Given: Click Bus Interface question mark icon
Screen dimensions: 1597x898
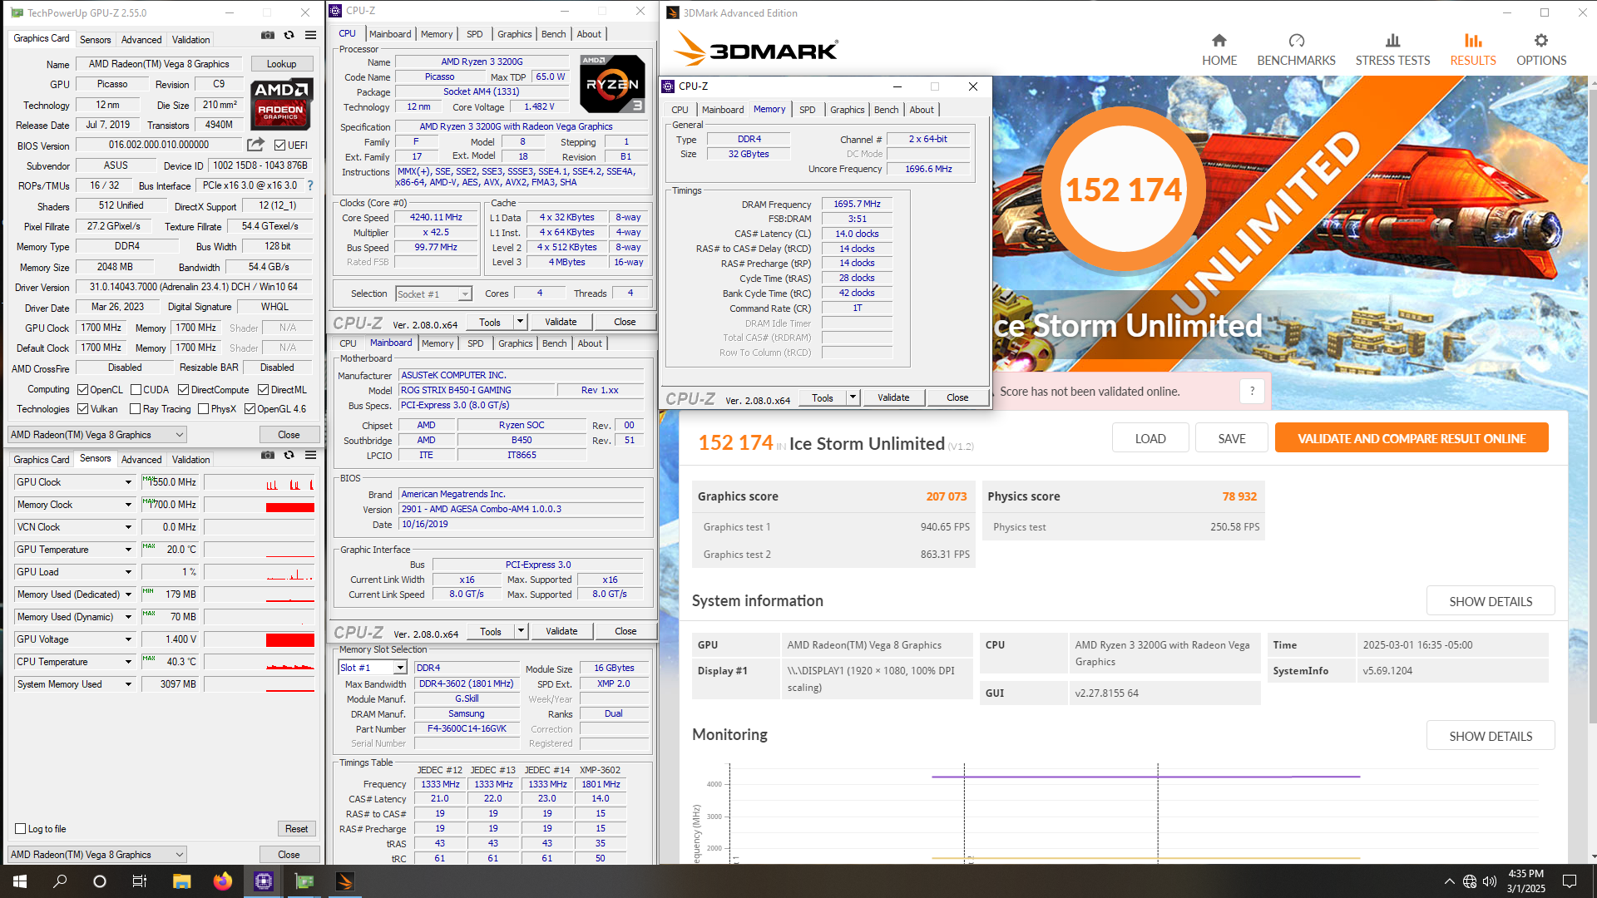Looking at the screenshot, I should [x=310, y=185].
